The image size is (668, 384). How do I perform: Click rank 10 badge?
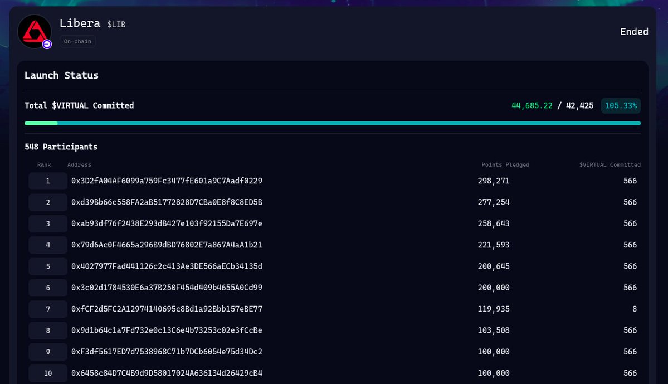click(x=48, y=373)
